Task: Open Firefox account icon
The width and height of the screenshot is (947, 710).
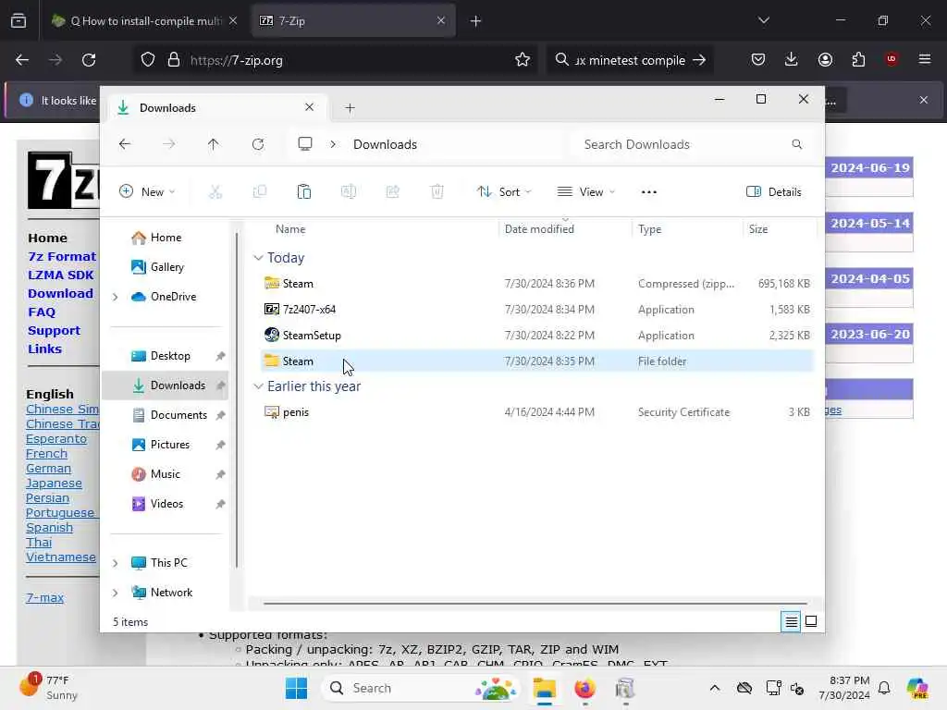Action: tap(825, 59)
